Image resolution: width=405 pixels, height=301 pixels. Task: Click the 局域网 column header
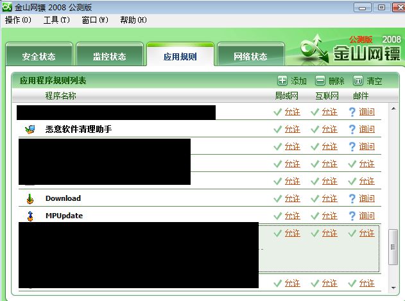point(286,96)
